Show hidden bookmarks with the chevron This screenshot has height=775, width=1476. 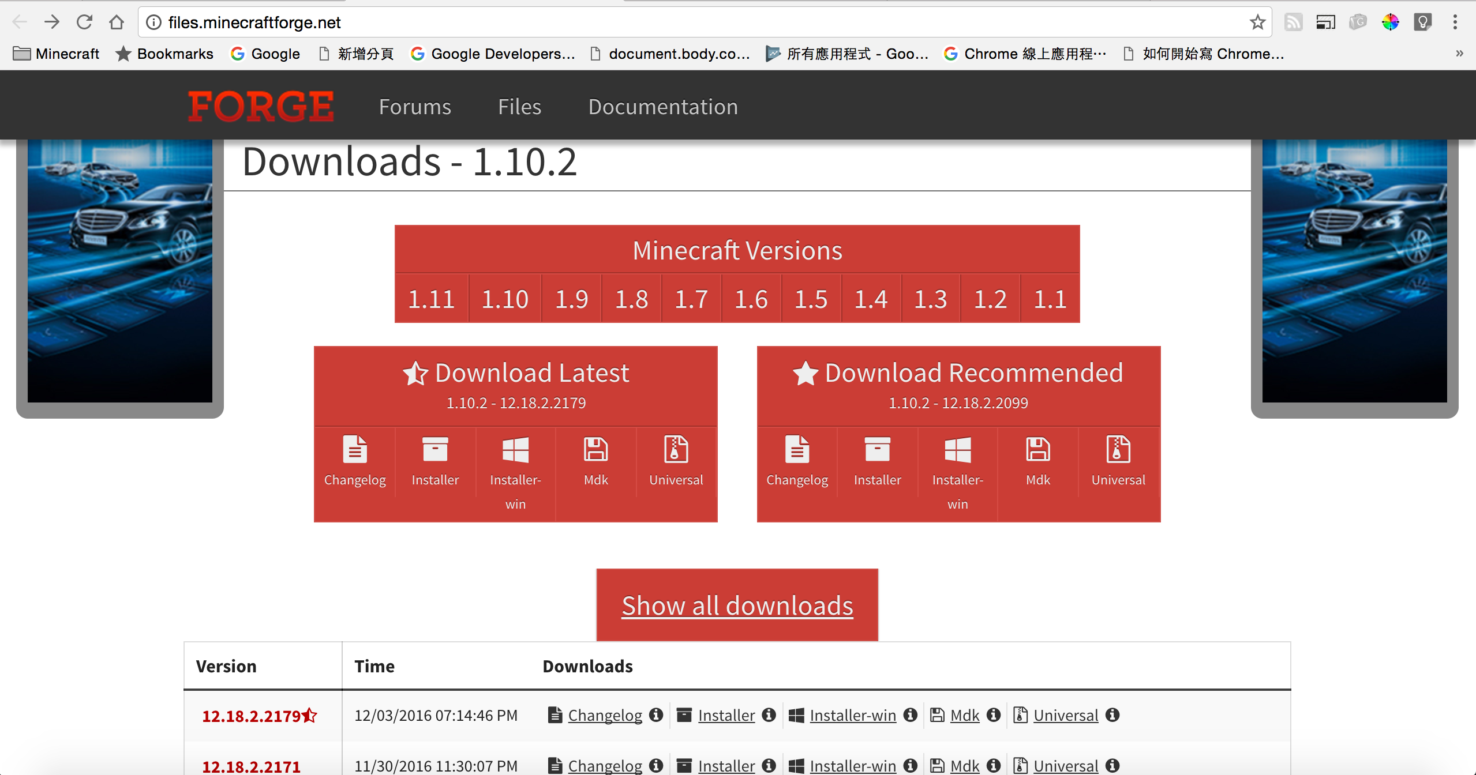click(x=1459, y=53)
